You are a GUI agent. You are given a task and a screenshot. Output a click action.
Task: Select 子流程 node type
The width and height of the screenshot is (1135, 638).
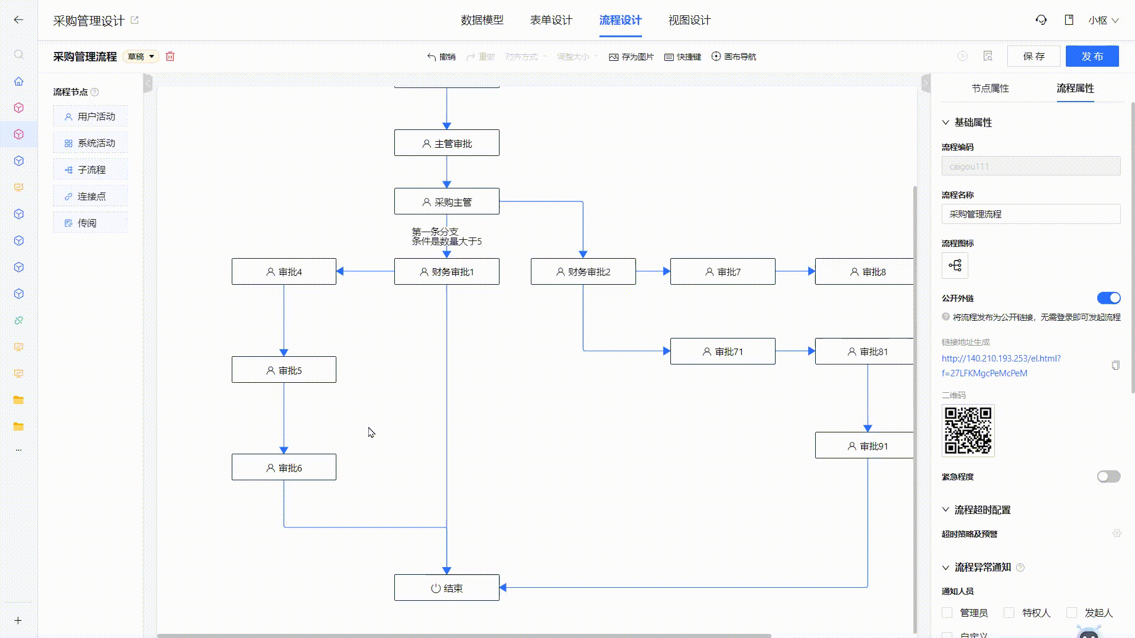coord(90,170)
